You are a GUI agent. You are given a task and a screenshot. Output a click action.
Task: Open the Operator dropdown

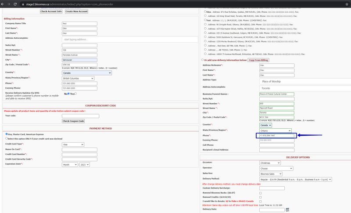(276, 169)
